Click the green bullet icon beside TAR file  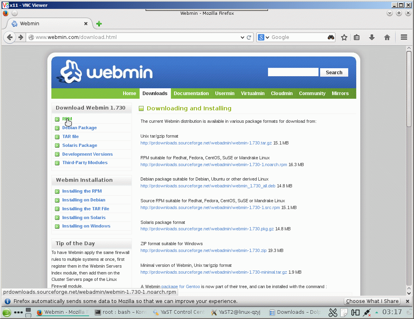click(x=57, y=137)
